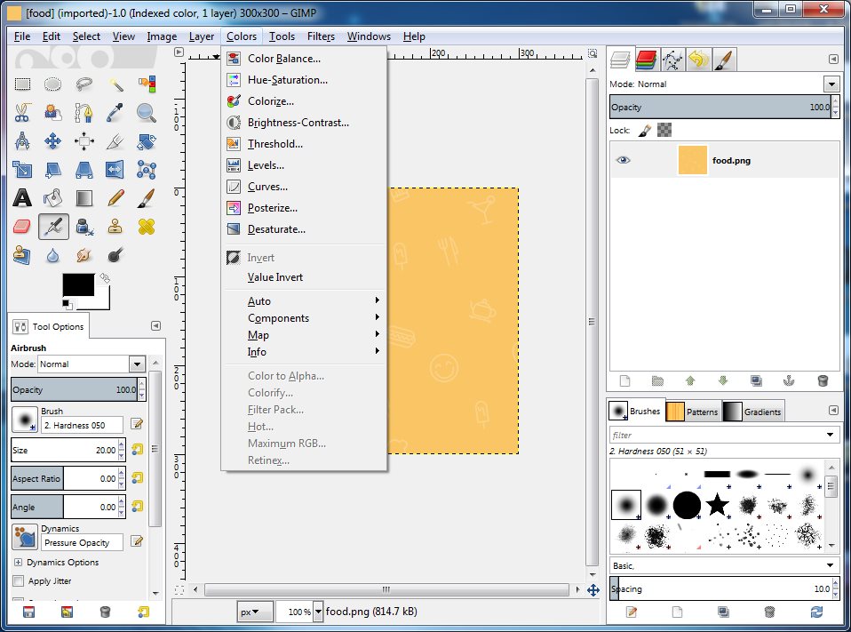This screenshot has width=851, height=632.
Task: Pick the Eraser tool
Action: (x=22, y=227)
